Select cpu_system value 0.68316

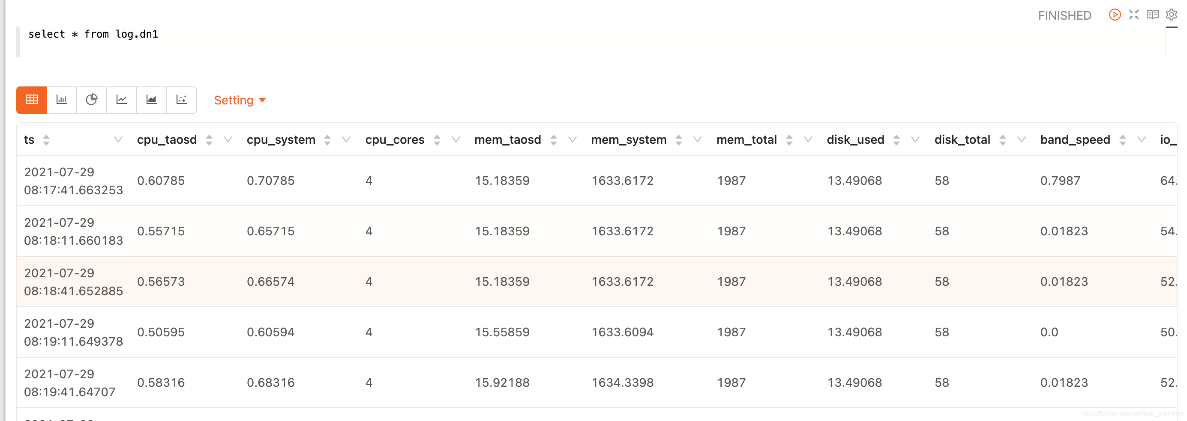point(270,383)
